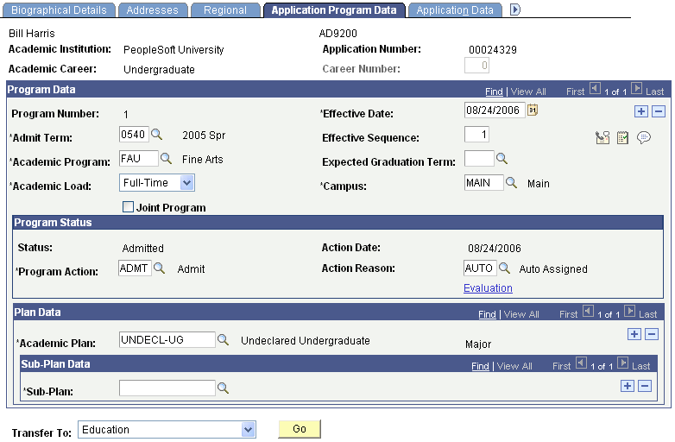
Task: Open Campus lookup magnifier
Action: pyautogui.click(x=511, y=183)
